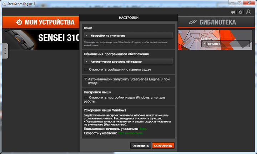Maximize the SteelSeries Engine 3 window
The image size is (257, 154).
pyautogui.click(x=240, y=3)
